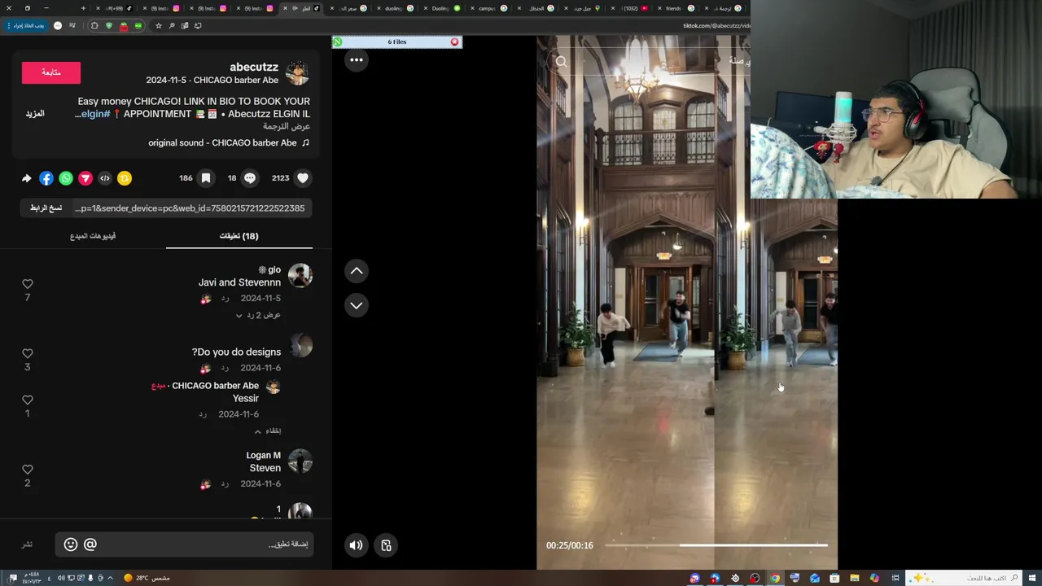Click the green shield extension icon

click(109, 25)
